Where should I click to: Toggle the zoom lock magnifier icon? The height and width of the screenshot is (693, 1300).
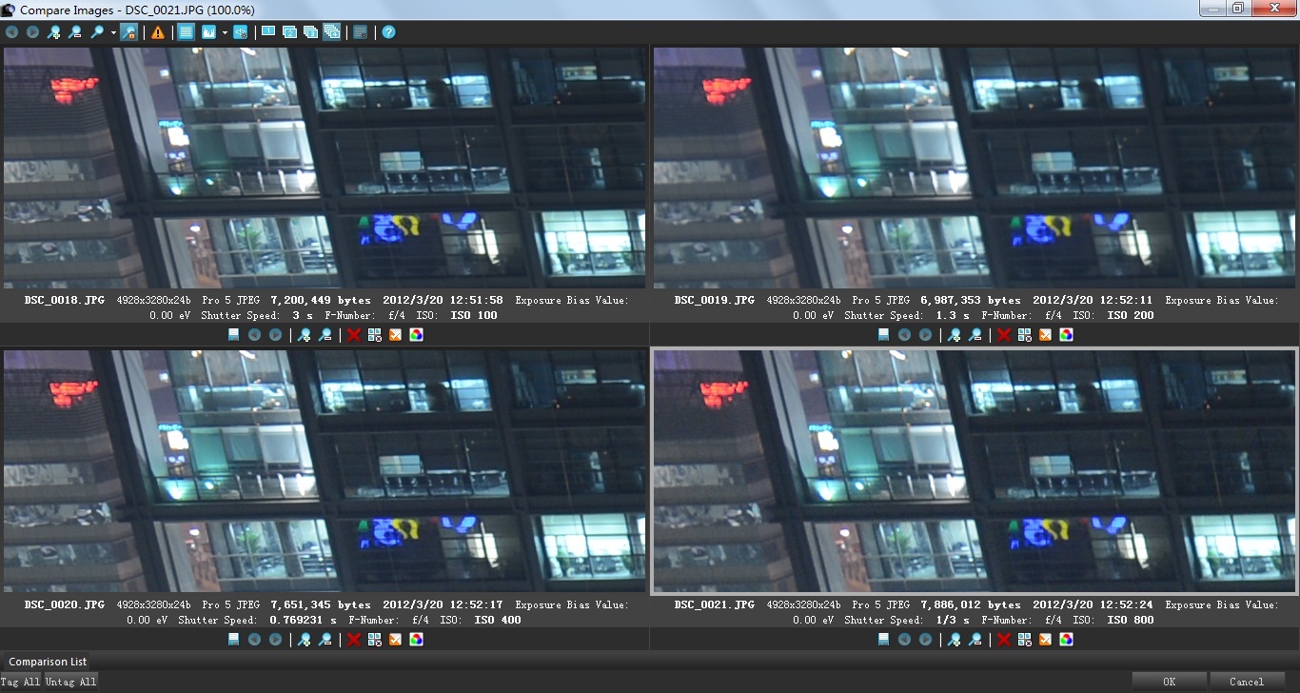(128, 32)
